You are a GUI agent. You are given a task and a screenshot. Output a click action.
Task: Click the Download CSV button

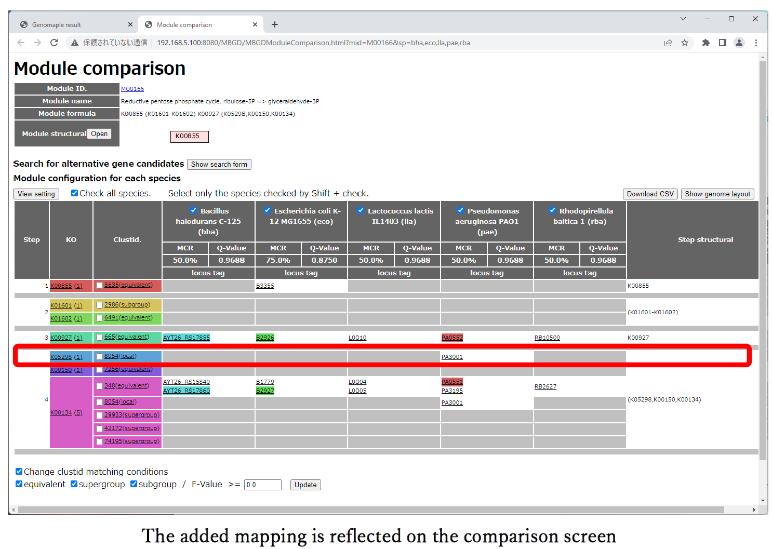(650, 194)
